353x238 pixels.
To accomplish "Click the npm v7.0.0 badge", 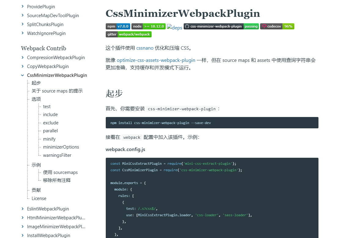I will [118, 26].
